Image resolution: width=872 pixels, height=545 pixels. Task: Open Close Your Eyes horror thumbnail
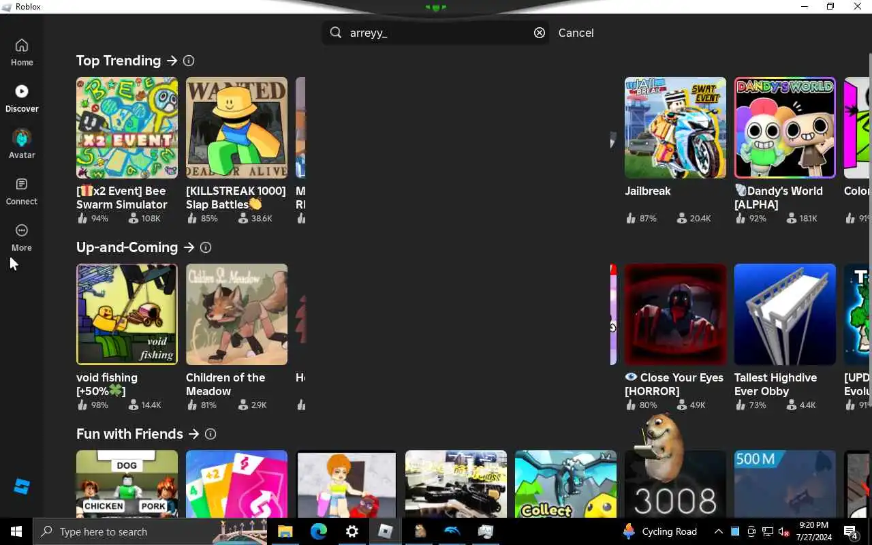(675, 314)
